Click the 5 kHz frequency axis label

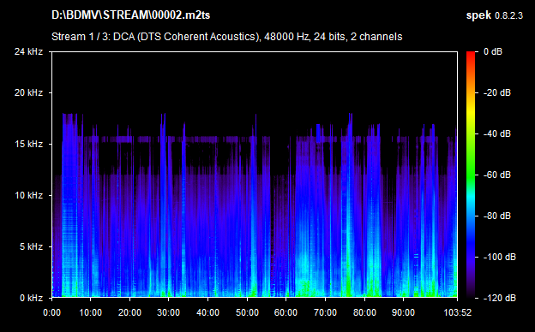(31, 246)
